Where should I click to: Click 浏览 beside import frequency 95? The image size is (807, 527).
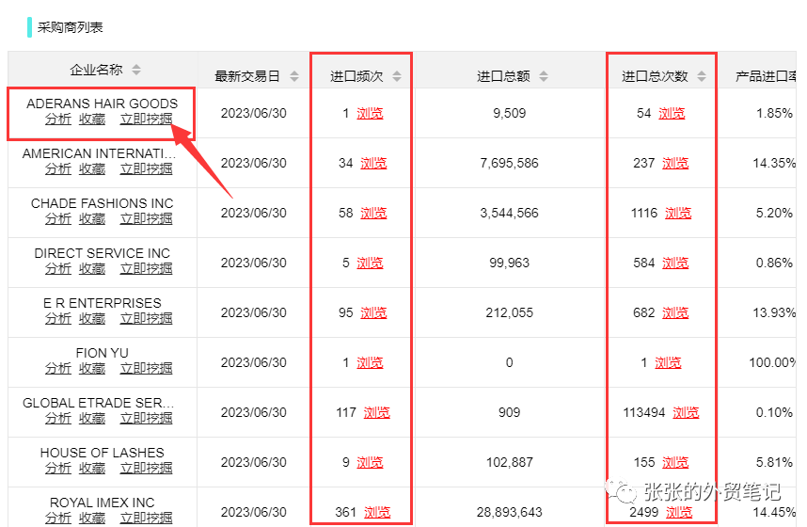coord(373,313)
